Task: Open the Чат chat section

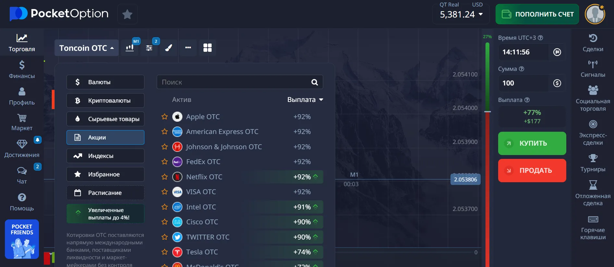Action: pyautogui.click(x=22, y=175)
